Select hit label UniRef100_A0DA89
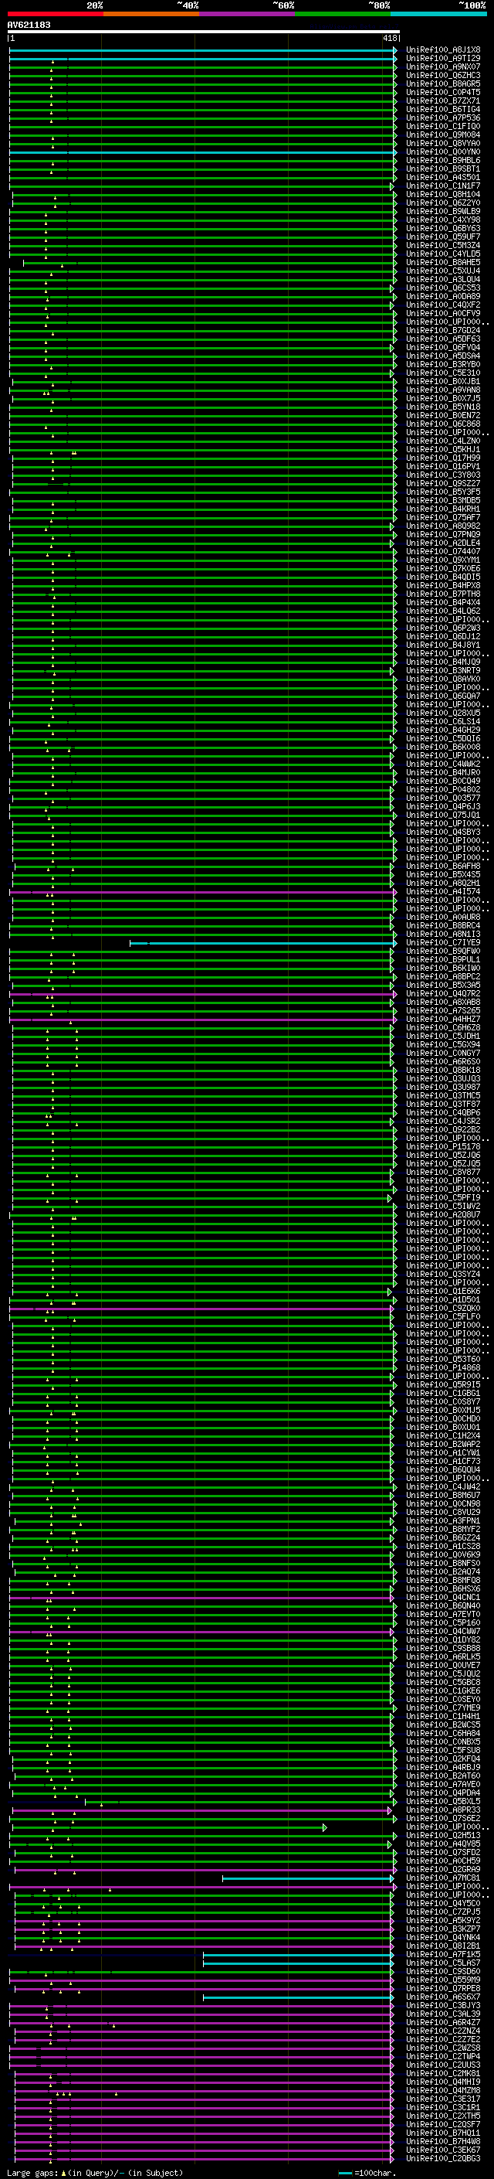Screen dimensions: 494x2179 click(x=442, y=296)
